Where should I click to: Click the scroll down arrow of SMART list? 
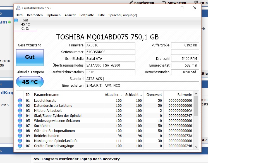coord(196,147)
